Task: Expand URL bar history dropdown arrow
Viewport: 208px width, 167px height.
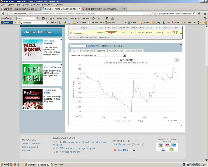Action: pos(147,14)
